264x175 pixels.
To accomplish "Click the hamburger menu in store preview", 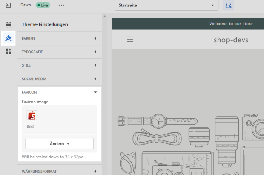I will click(x=130, y=39).
